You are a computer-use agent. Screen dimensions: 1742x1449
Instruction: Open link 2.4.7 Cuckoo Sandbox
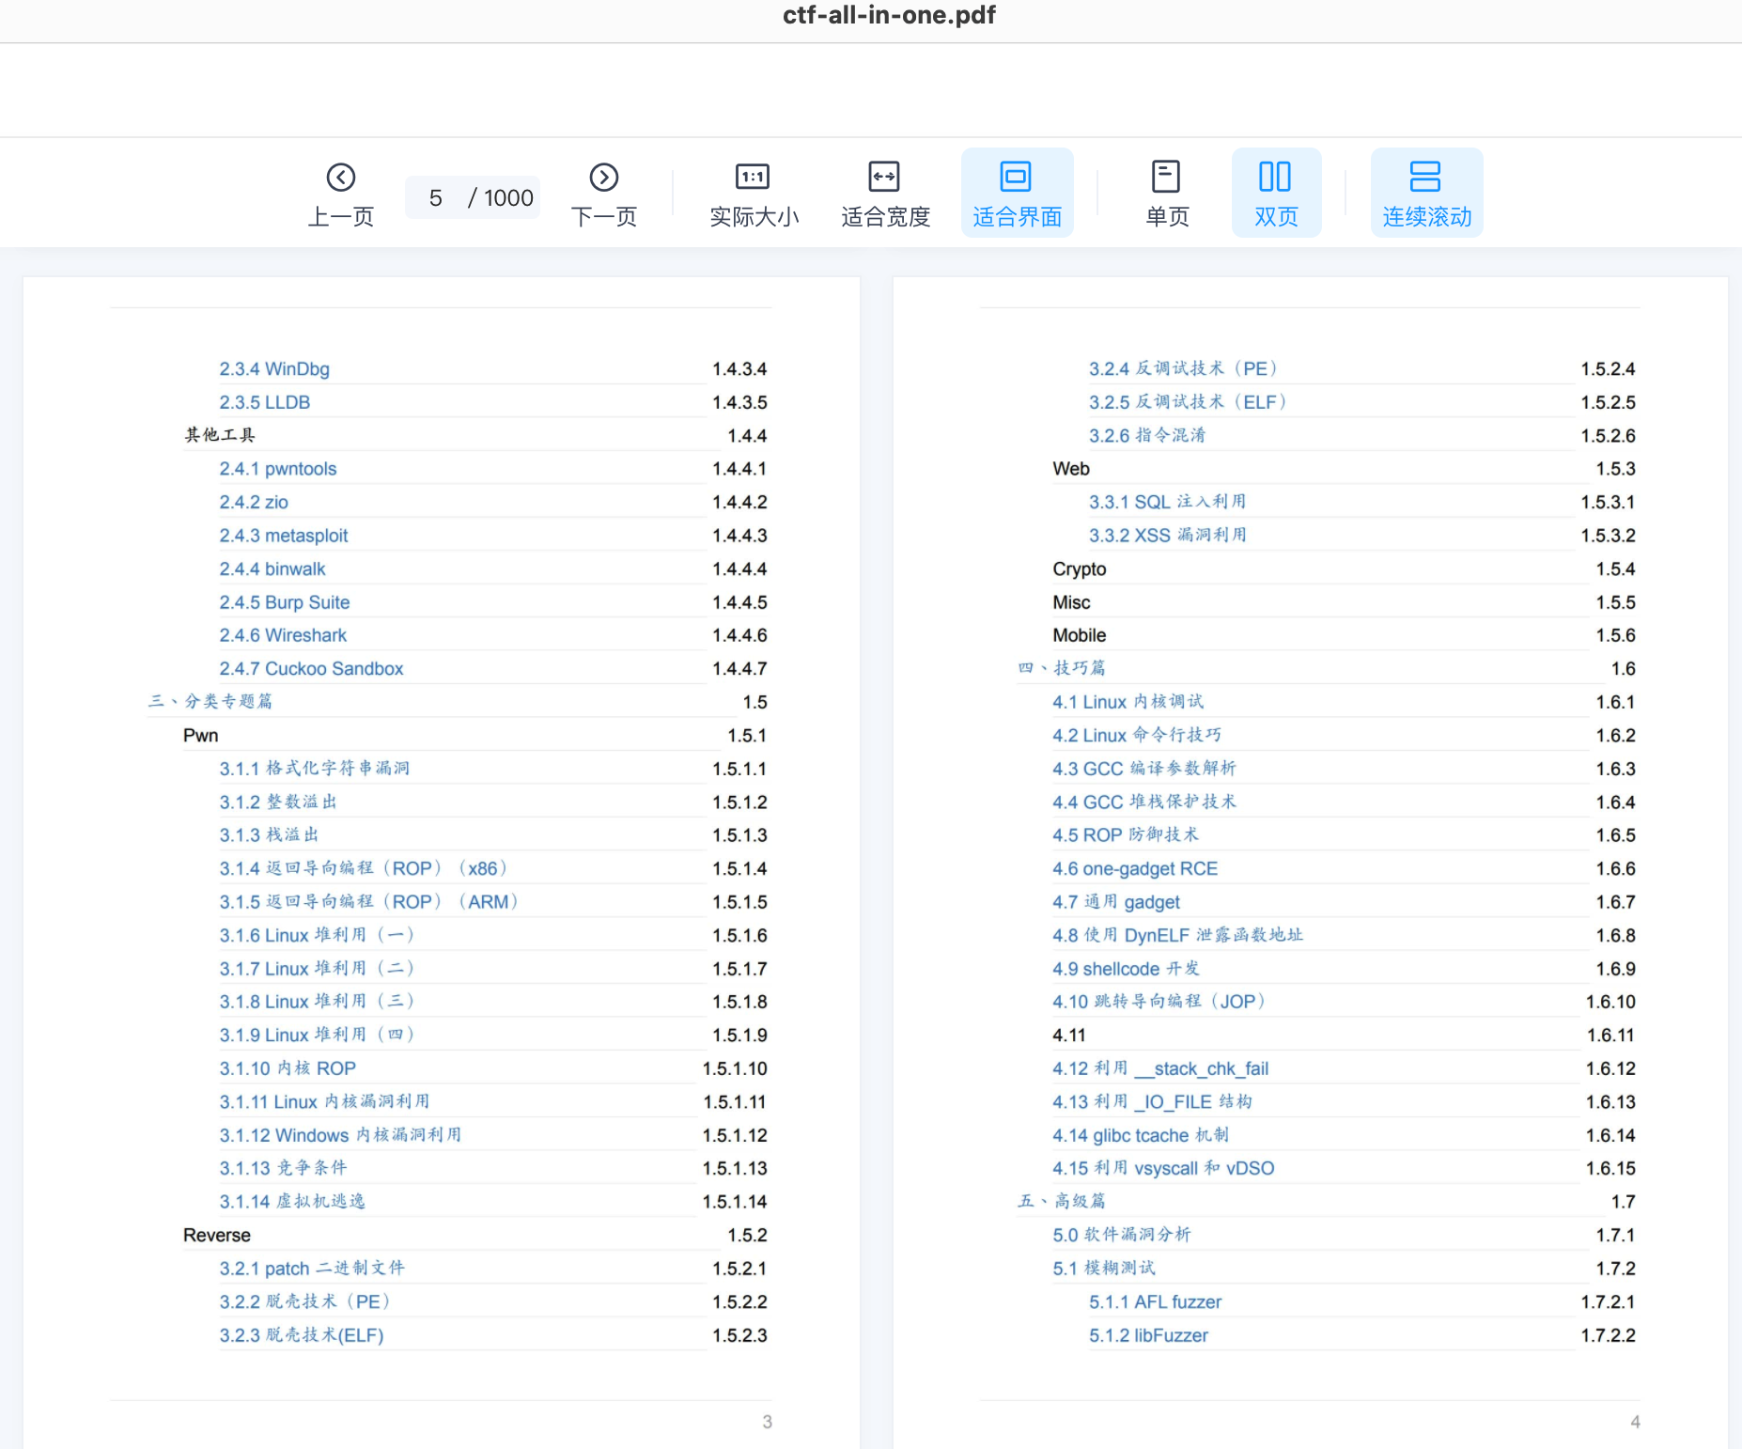coord(311,669)
